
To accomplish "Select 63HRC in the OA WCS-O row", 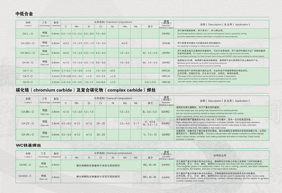I will coord(166,177).
